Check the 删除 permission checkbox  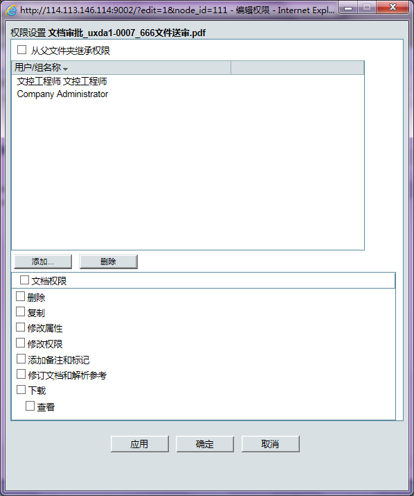pos(20,296)
